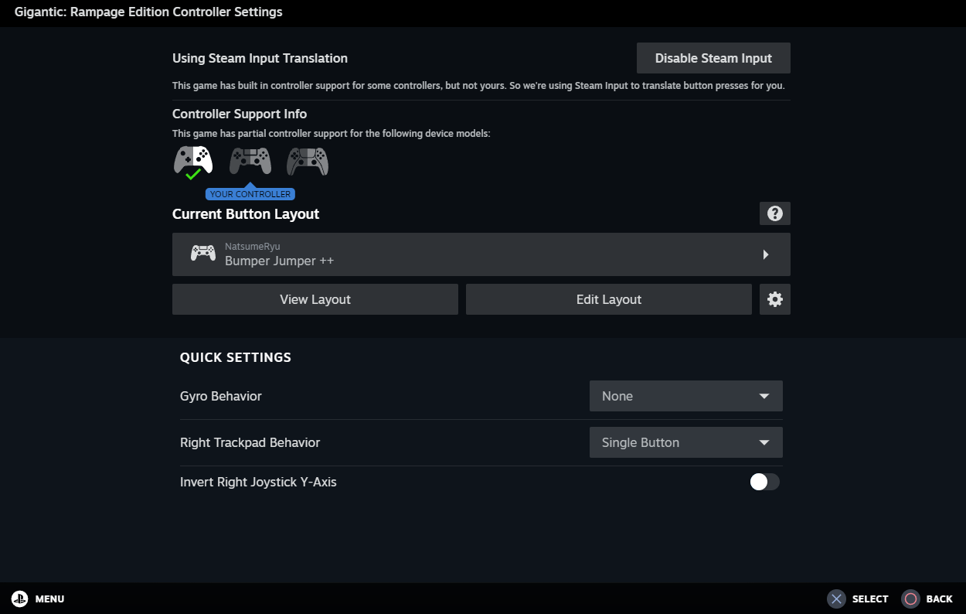Click the Right Trackpad Behavior label
Image resolution: width=966 pixels, height=614 pixels.
(250, 443)
